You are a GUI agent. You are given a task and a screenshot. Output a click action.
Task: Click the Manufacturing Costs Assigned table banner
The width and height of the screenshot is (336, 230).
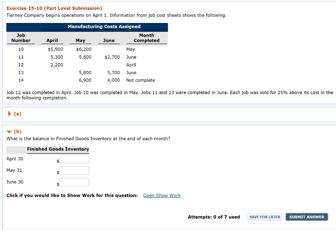(x=104, y=27)
